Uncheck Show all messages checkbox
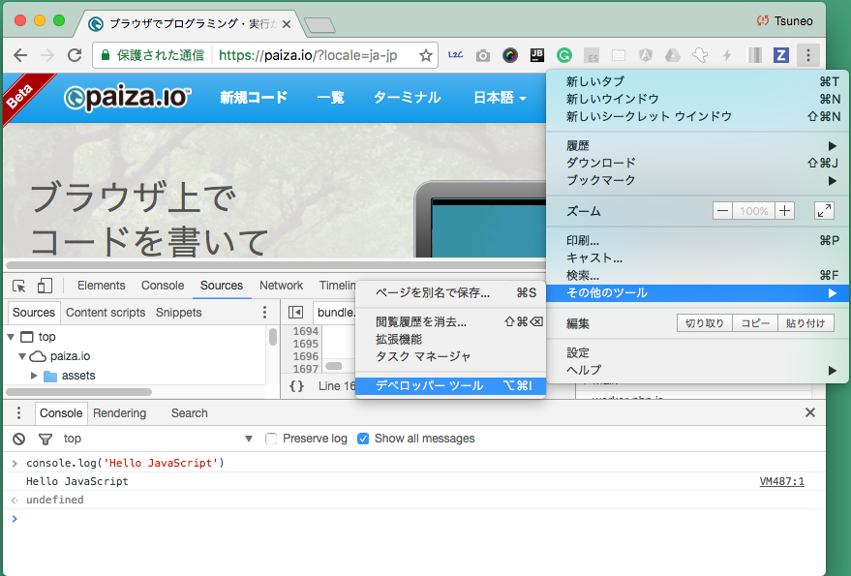The image size is (851, 576). [363, 439]
